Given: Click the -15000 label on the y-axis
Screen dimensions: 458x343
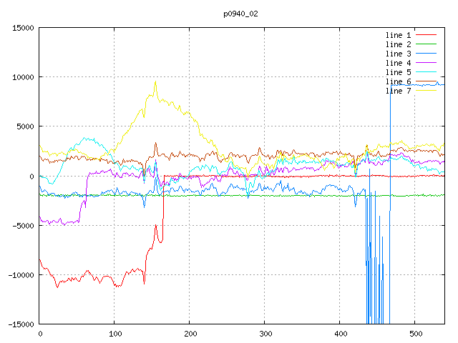Looking at the screenshot, I should [x=20, y=324].
